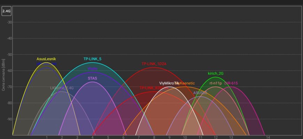Click the -80 dBm axis value
303x139 pixels.
(x=10, y=103)
